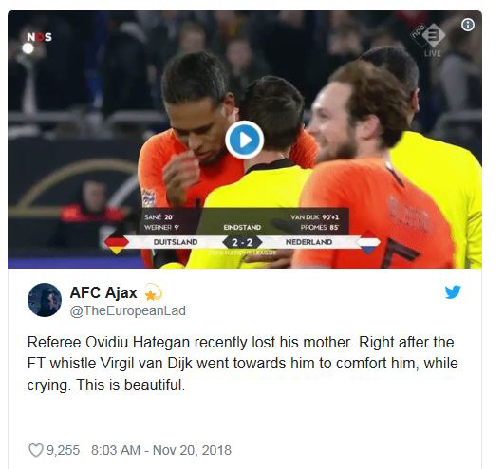This screenshot has height=469, width=504.
Task: Open the AFC Ajax display name
Action: [103, 292]
